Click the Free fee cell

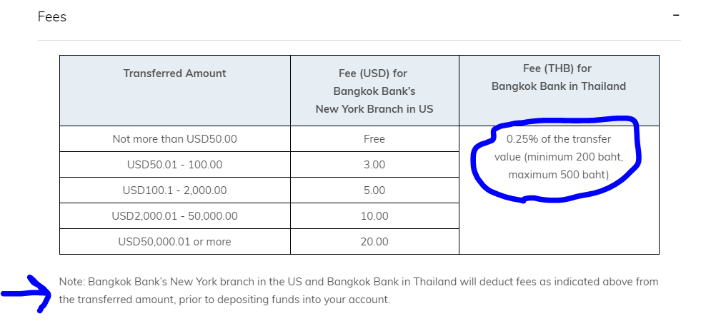pyautogui.click(x=374, y=139)
